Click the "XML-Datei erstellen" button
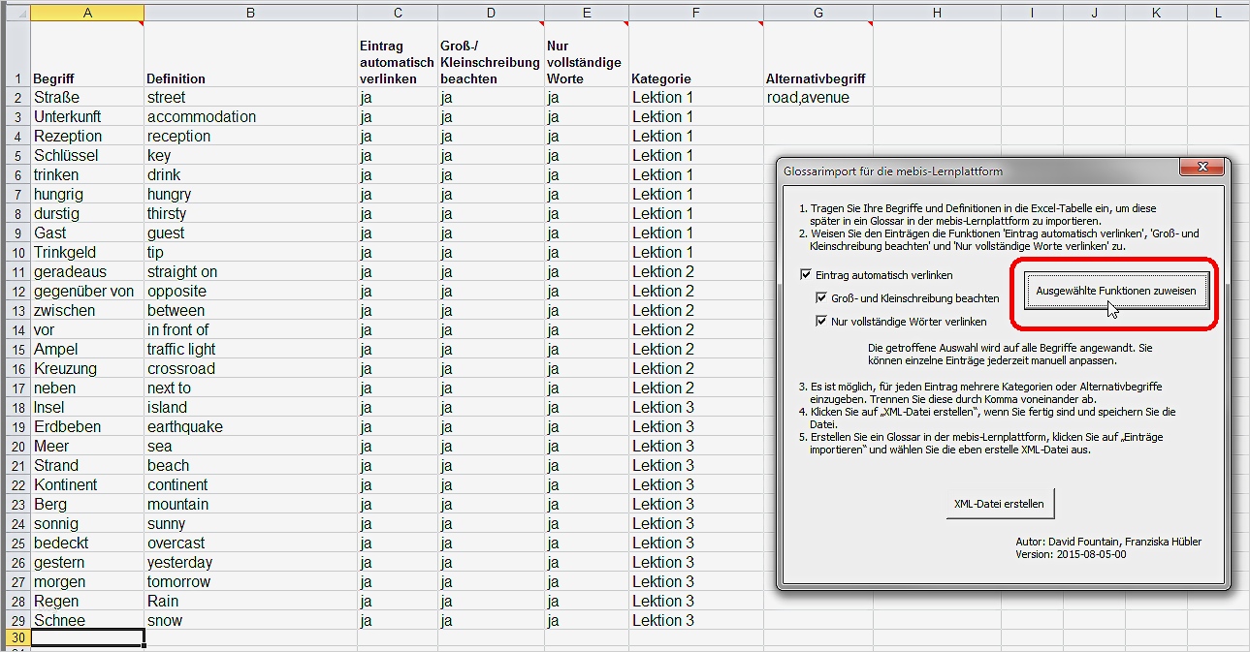This screenshot has height=652, width=1250. pos(1000,503)
